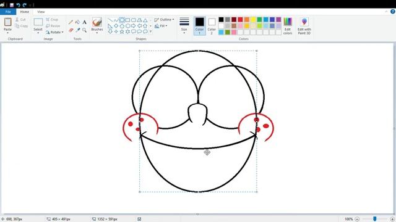Pick the orange color swatch
Screen dimensions: 396x222
click(x=247, y=20)
